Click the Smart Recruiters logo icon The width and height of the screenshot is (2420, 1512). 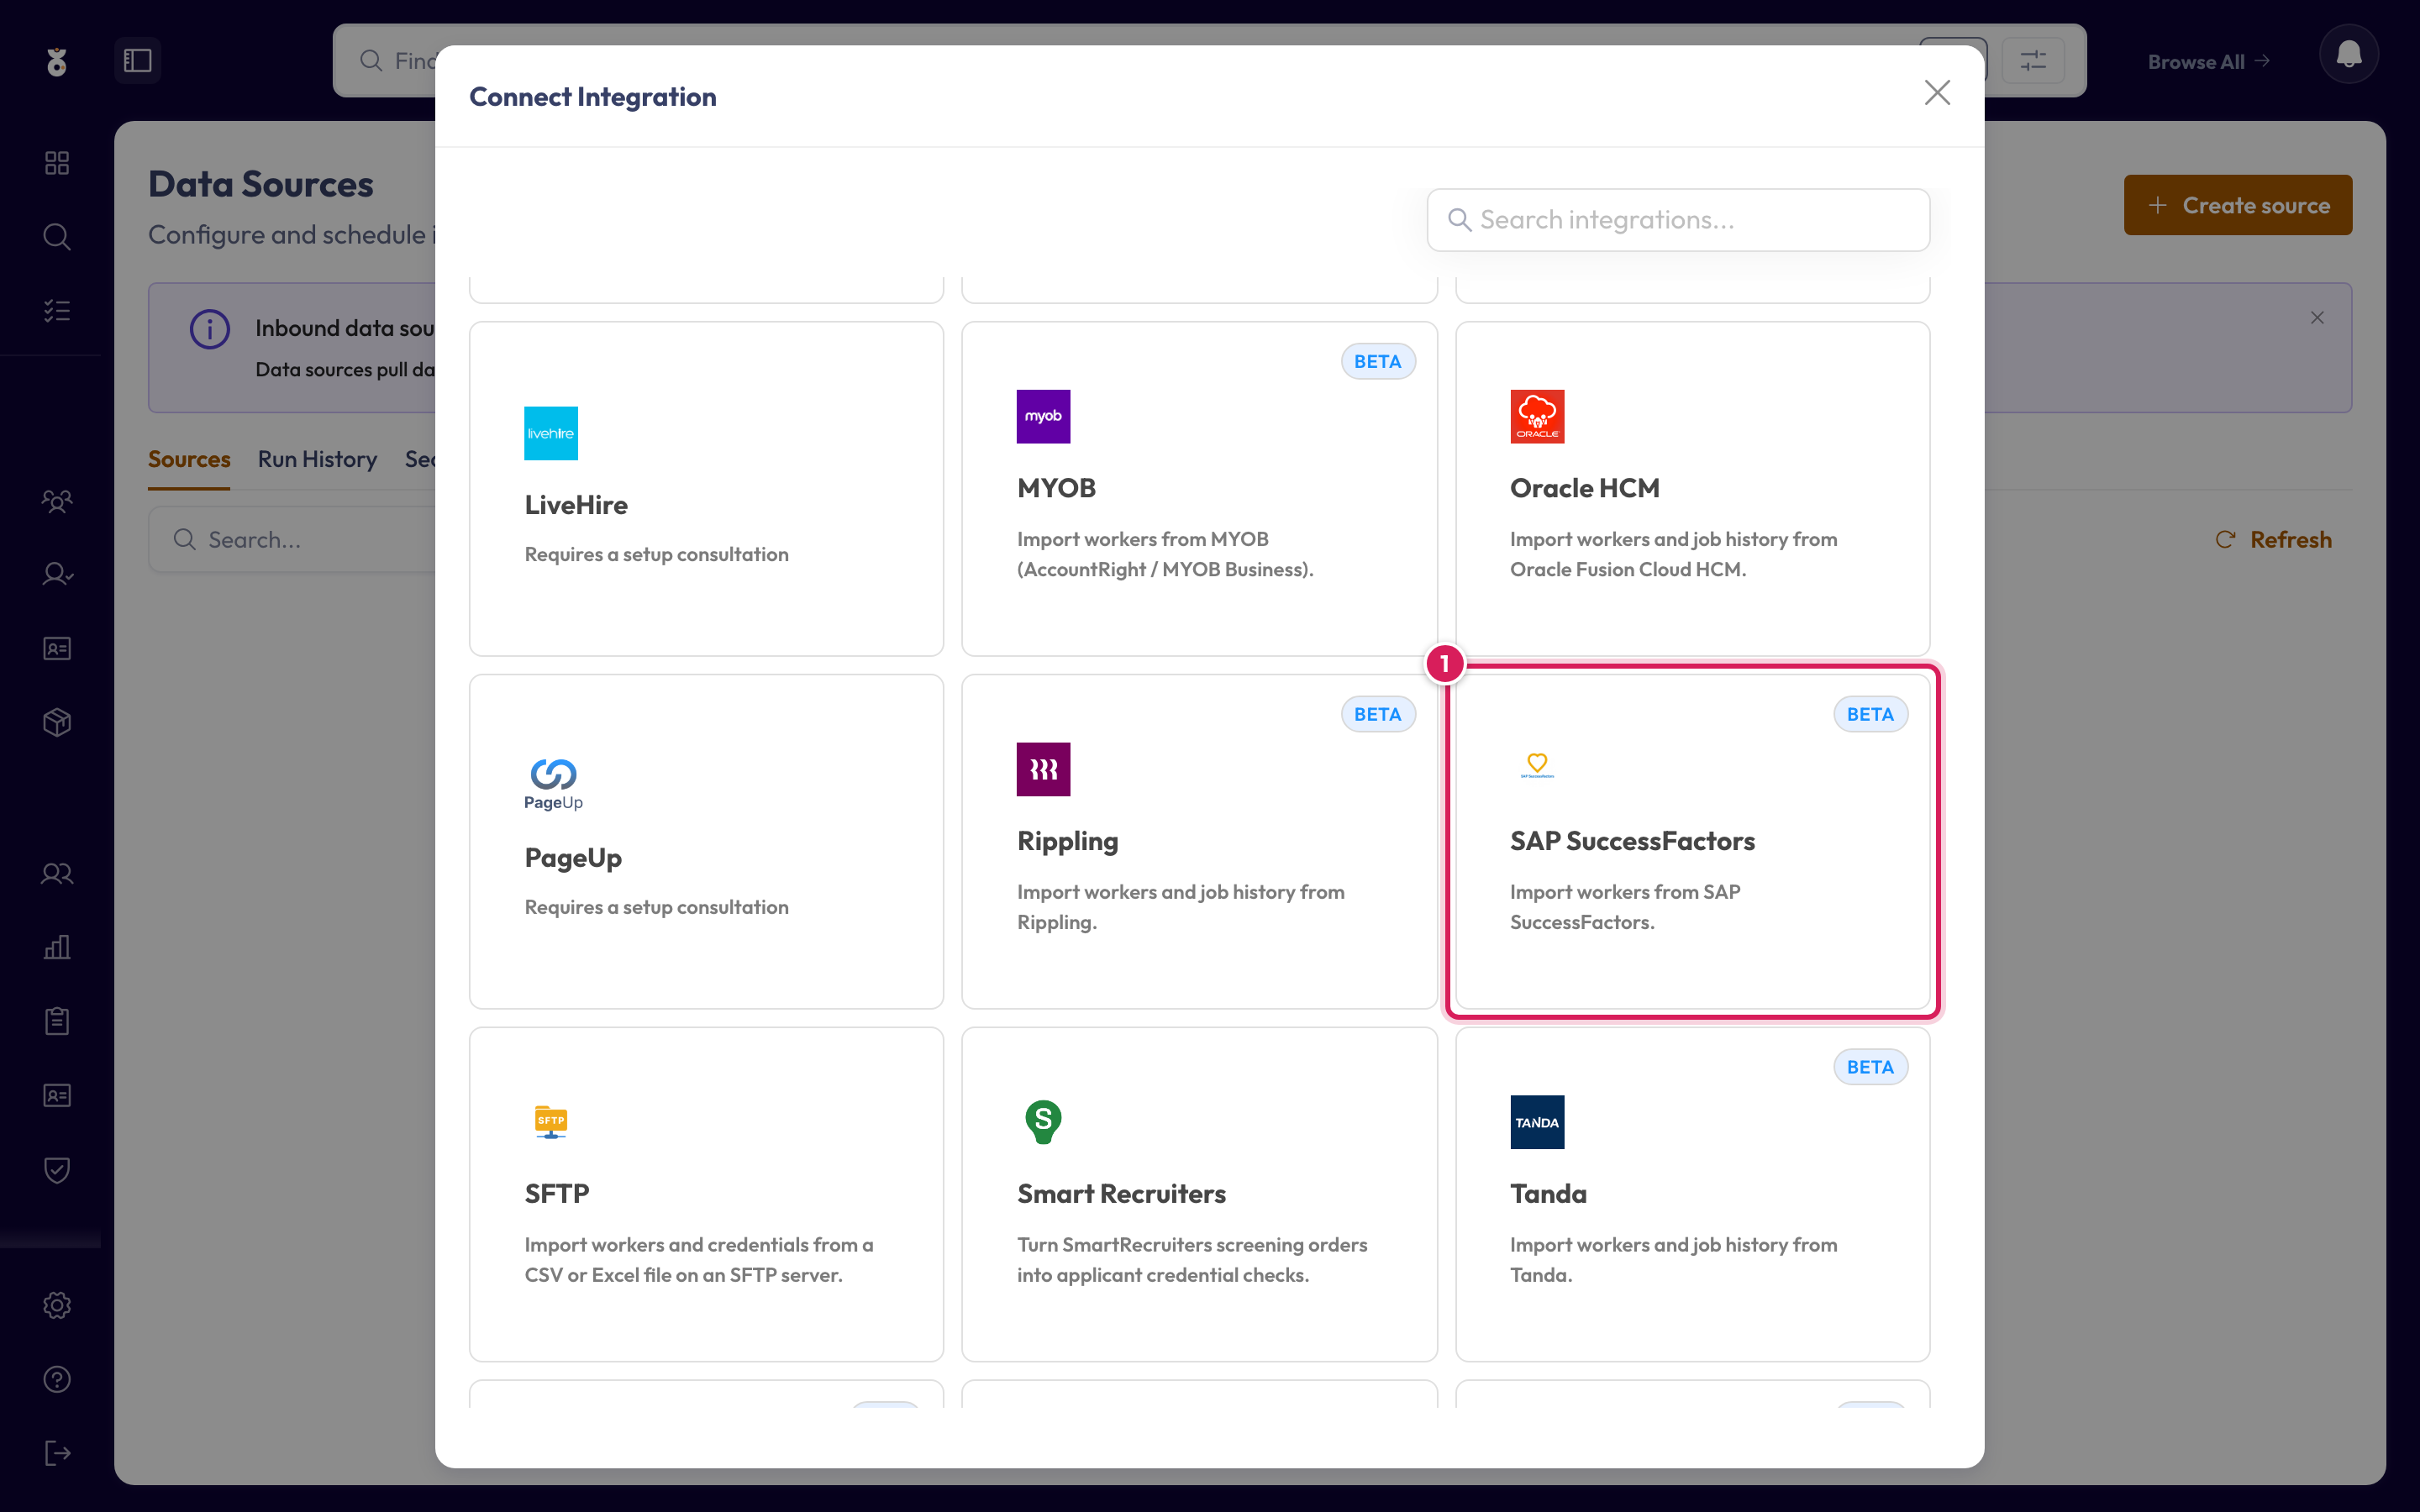(1043, 1122)
